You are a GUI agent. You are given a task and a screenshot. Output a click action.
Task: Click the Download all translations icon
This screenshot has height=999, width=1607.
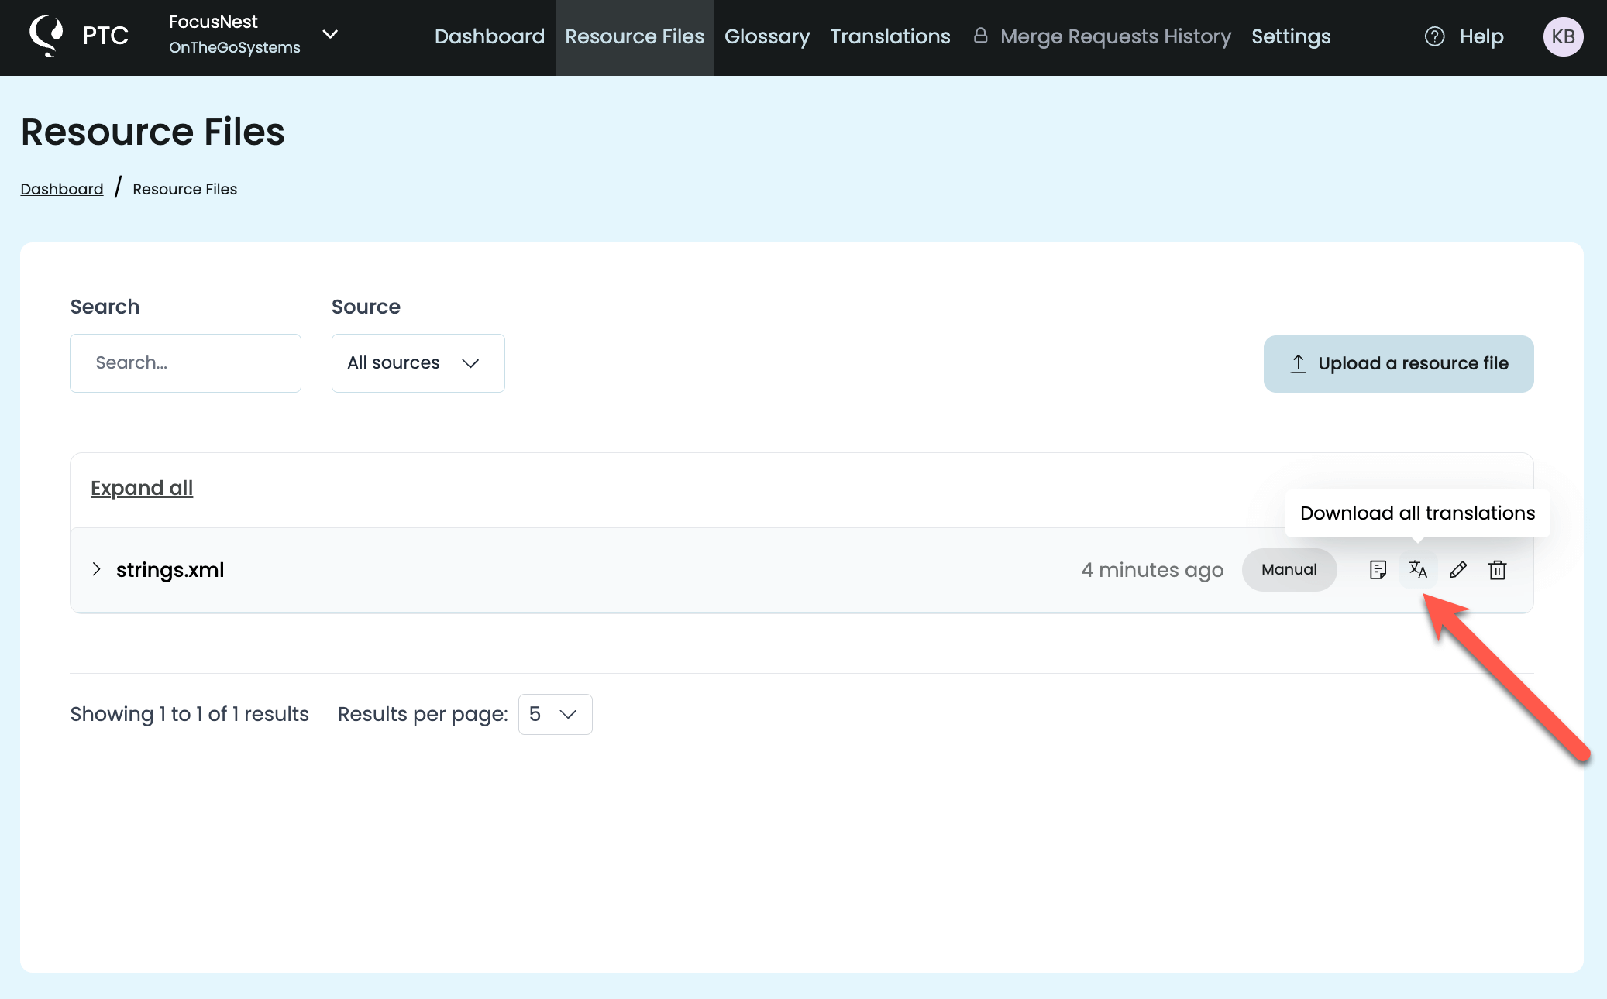1419,570
